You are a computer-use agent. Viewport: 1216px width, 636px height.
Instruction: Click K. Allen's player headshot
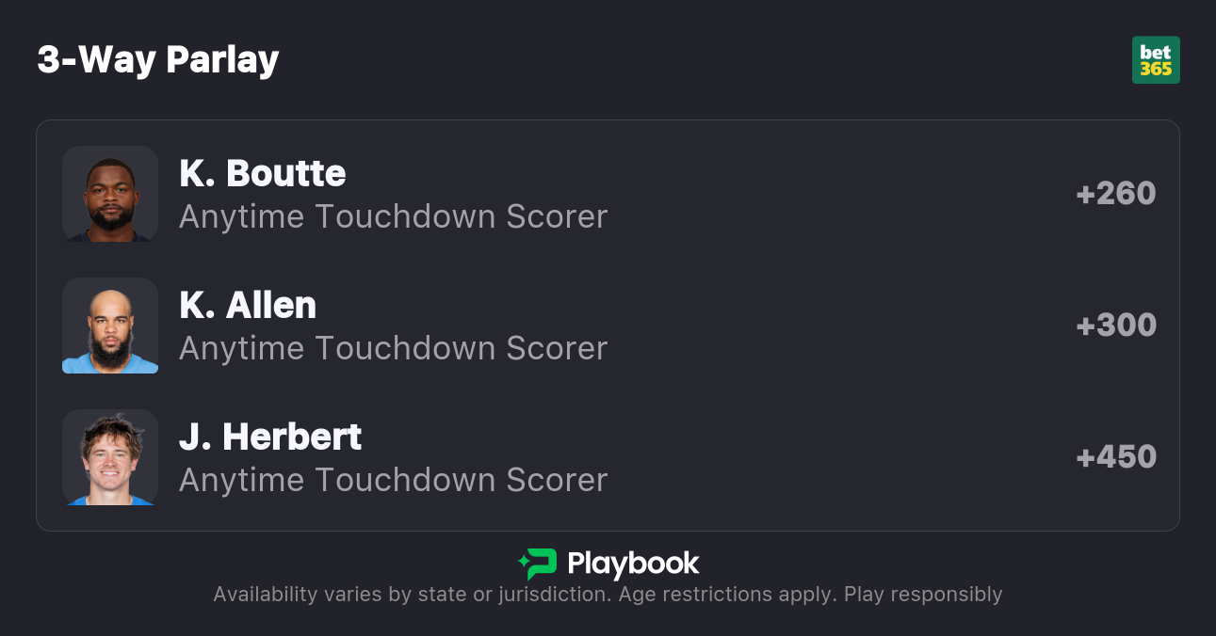pos(110,326)
